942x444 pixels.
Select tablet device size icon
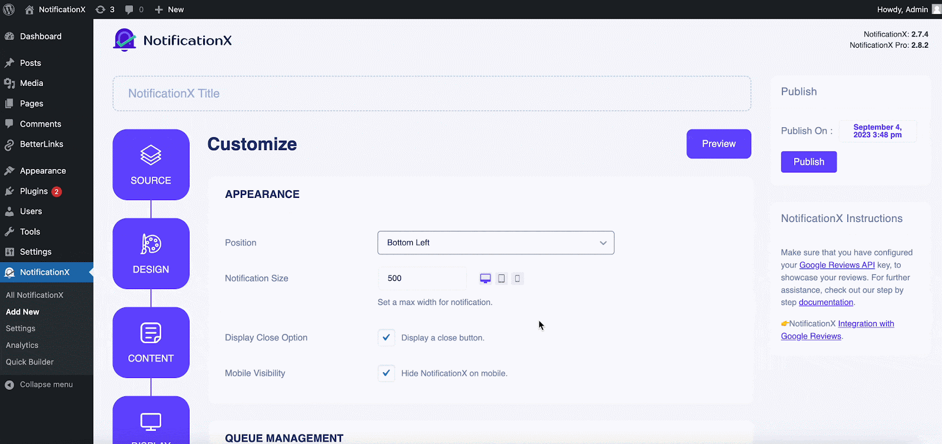tap(502, 279)
